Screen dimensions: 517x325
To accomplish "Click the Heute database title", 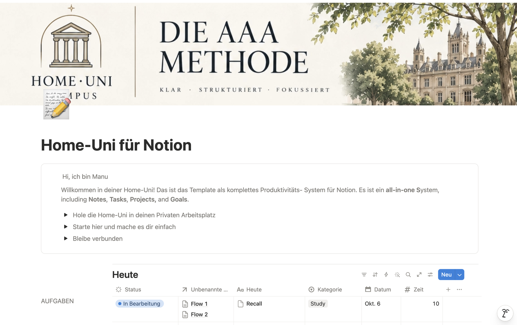I will coord(125,275).
